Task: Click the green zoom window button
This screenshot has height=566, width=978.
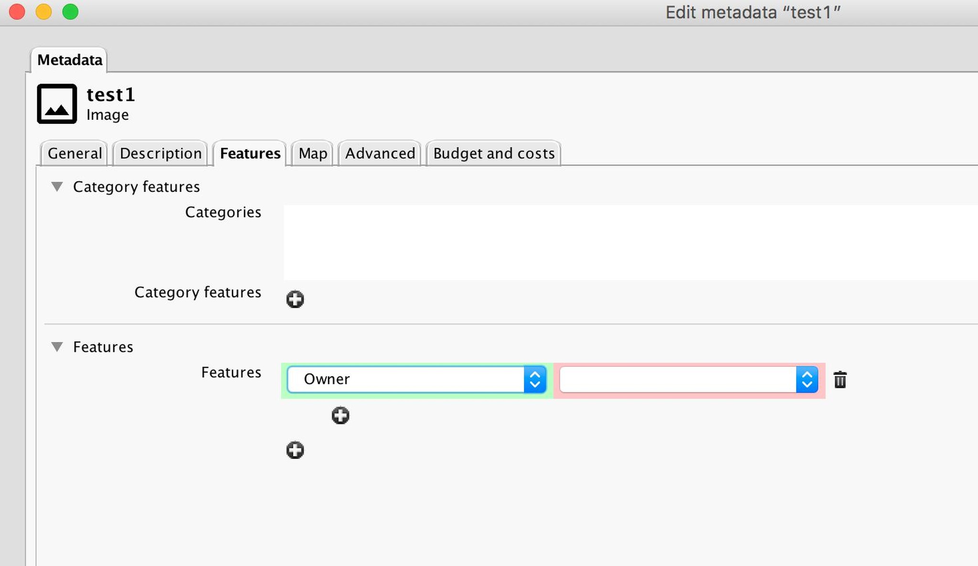Action: tap(70, 11)
